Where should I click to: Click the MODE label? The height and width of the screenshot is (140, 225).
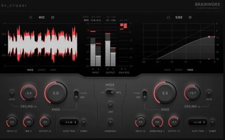tap(110, 85)
